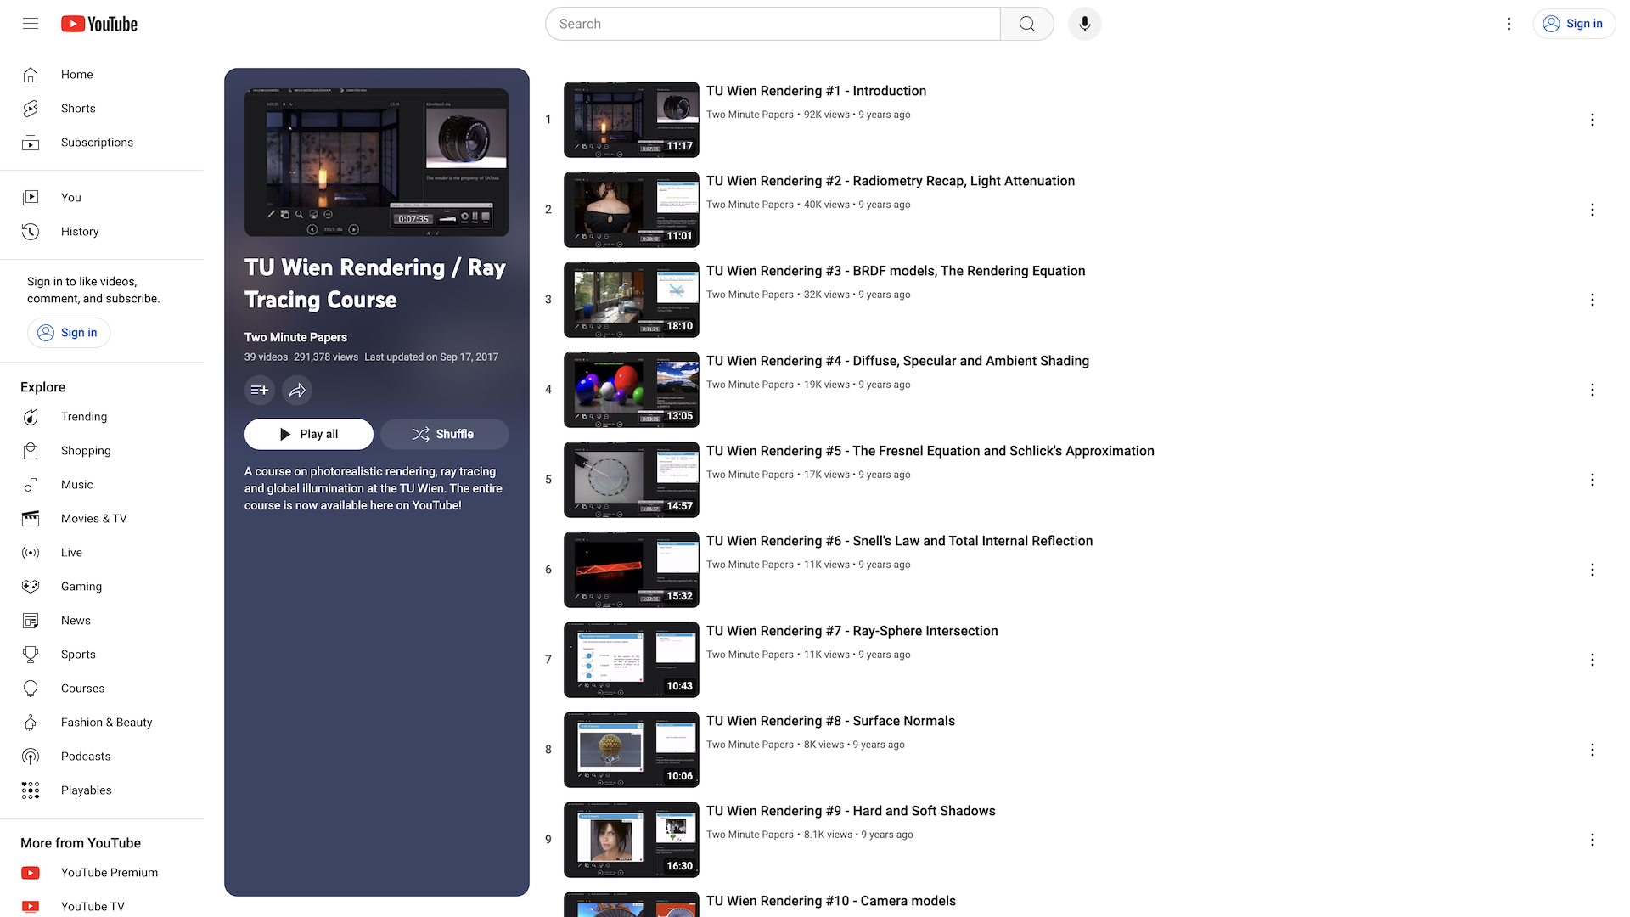Viewport: 1630px width, 917px height.
Task: Open Live from Explore
Action: pos(102,553)
